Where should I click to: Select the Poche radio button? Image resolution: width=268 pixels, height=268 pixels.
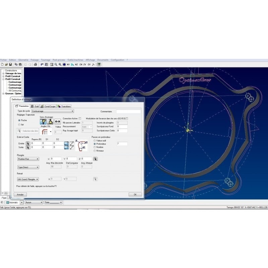[19, 120]
